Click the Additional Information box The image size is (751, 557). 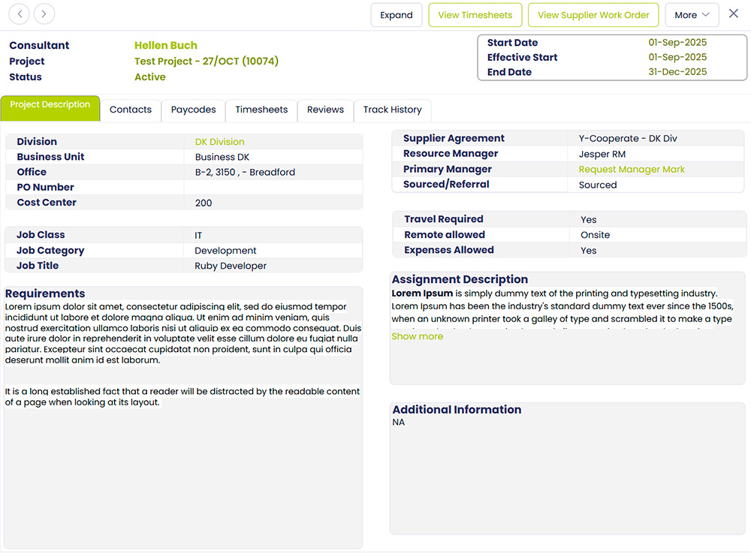pyautogui.click(x=567, y=473)
